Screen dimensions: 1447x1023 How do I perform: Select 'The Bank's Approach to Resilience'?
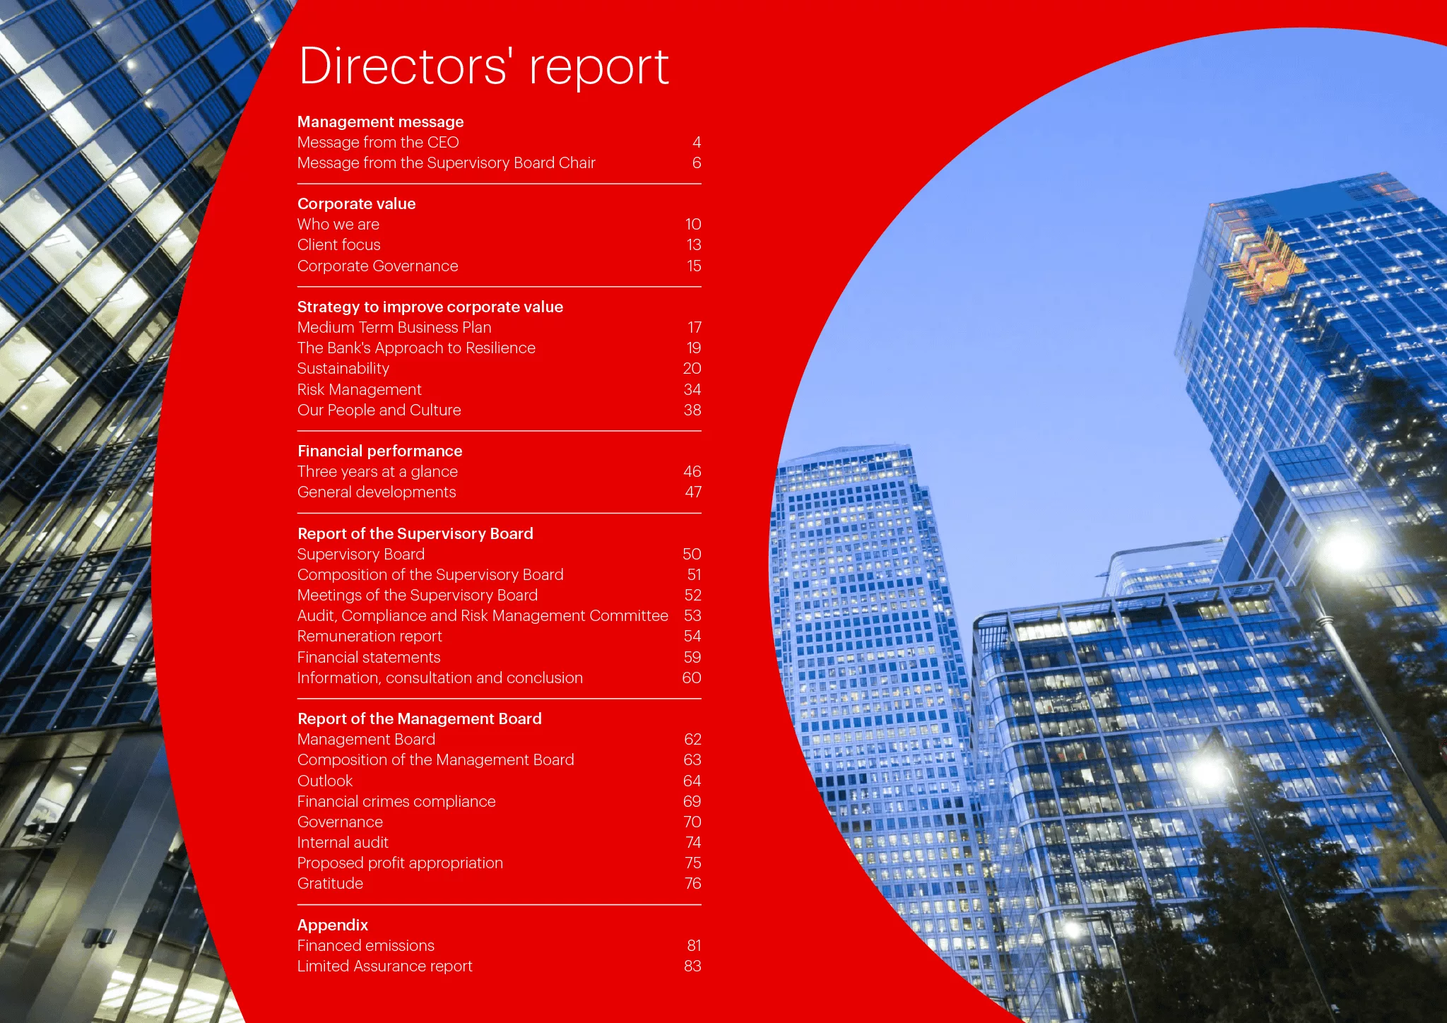(x=499, y=348)
